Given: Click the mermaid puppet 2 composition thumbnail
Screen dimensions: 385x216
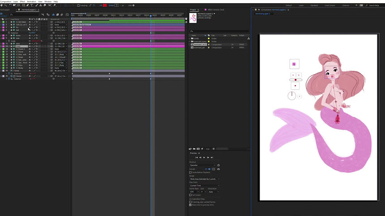Looking at the screenshot, I should [193, 18].
